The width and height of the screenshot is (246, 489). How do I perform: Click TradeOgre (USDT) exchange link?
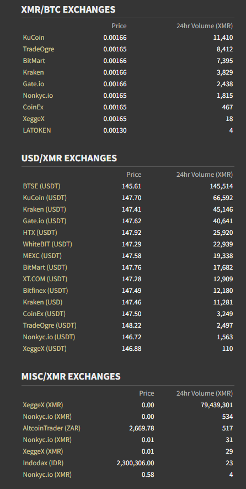pos(50,325)
